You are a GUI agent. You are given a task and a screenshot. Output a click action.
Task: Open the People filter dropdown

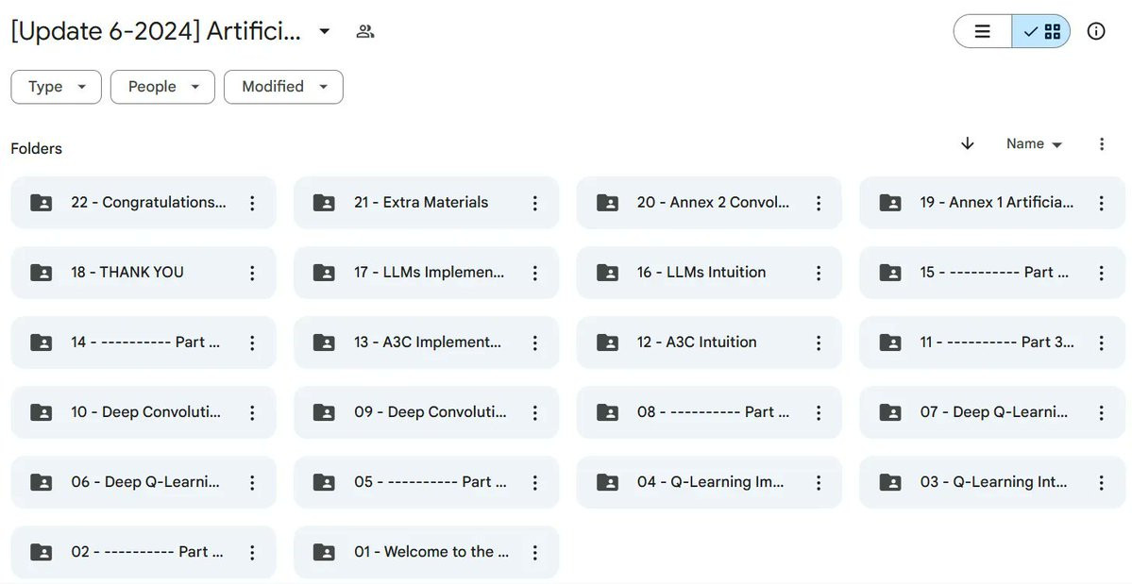pyautogui.click(x=162, y=87)
